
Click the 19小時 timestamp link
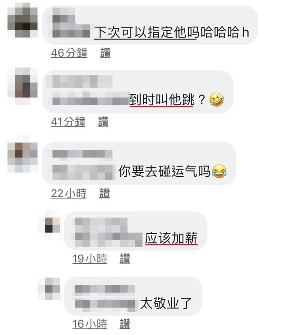pyautogui.click(x=90, y=258)
